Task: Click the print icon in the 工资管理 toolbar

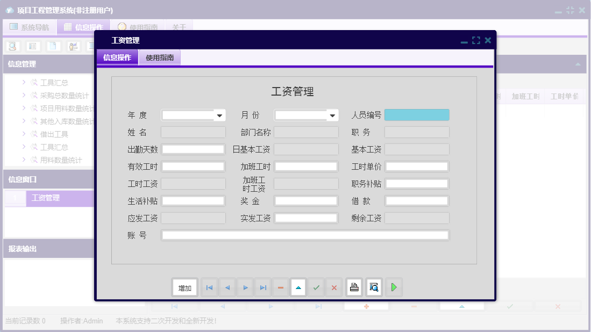Action: 354,287
